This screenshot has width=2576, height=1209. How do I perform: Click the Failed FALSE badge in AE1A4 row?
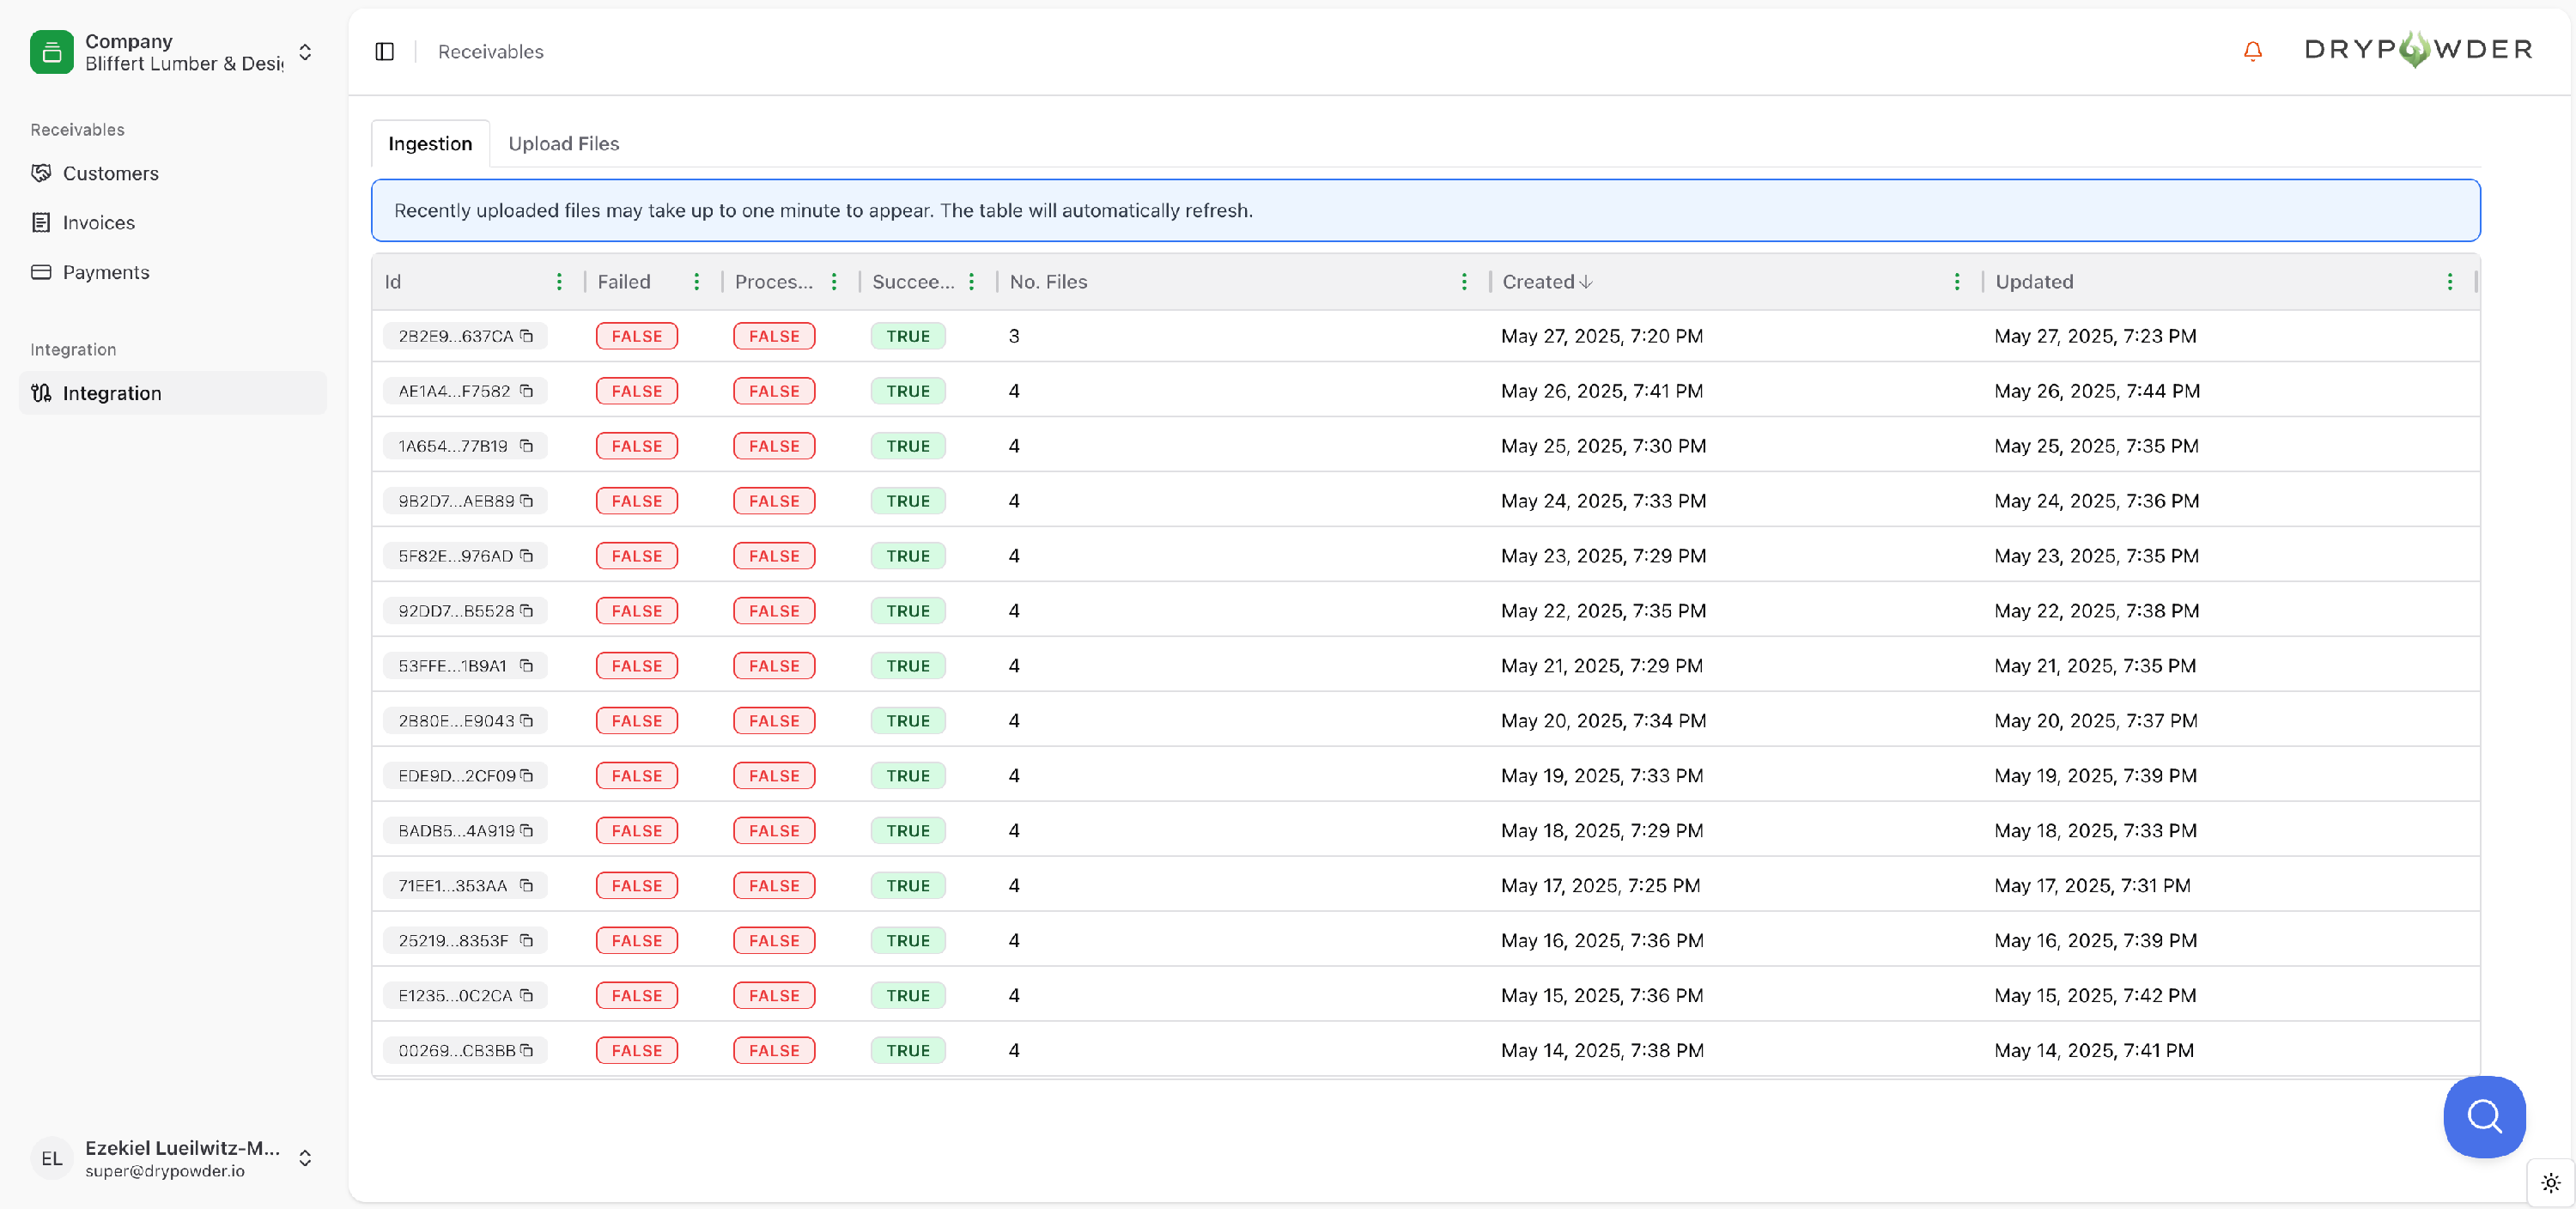click(636, 391)
